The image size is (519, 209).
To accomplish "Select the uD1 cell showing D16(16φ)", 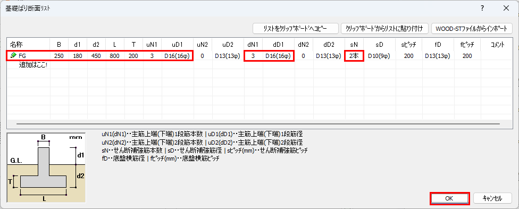I will (x=178, y=56).
